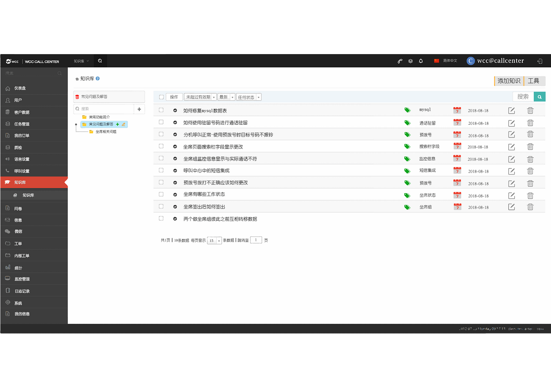Edit the mysql repair knowledge entry
This screenshot has width=551, height=387.
click(x=512, y=111)
